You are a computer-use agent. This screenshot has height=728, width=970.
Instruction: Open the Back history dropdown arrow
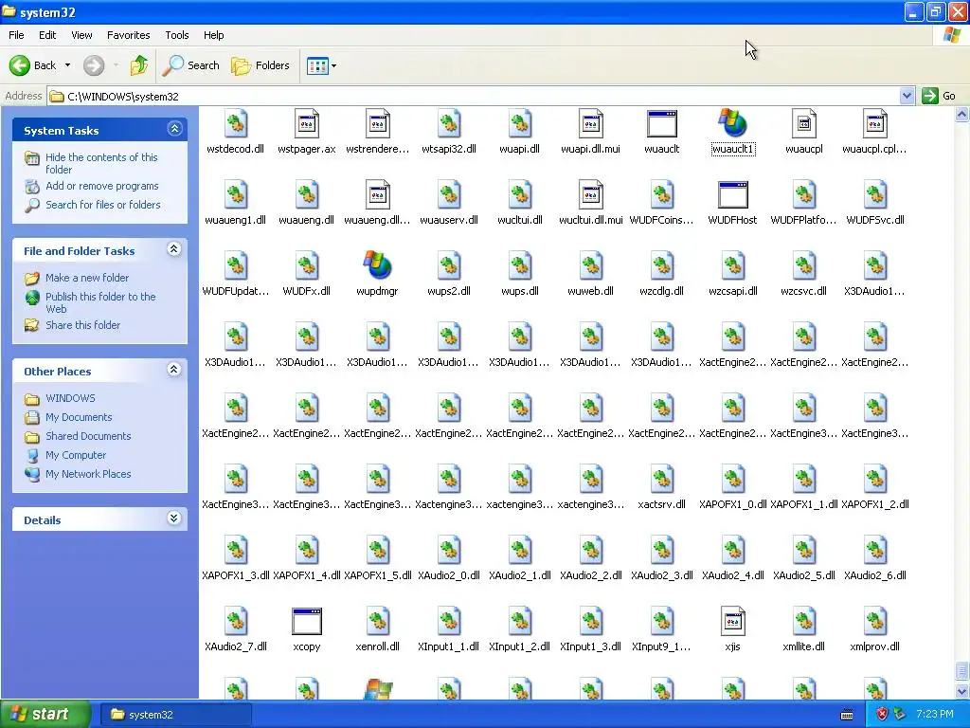click(67, 65)
